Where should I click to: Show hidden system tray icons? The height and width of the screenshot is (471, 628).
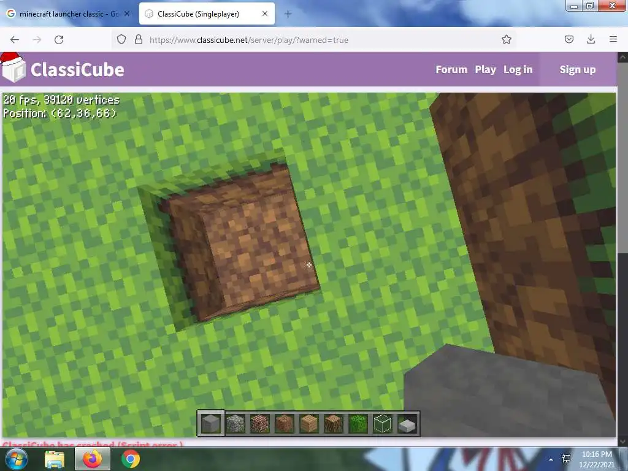coord(551,459)
